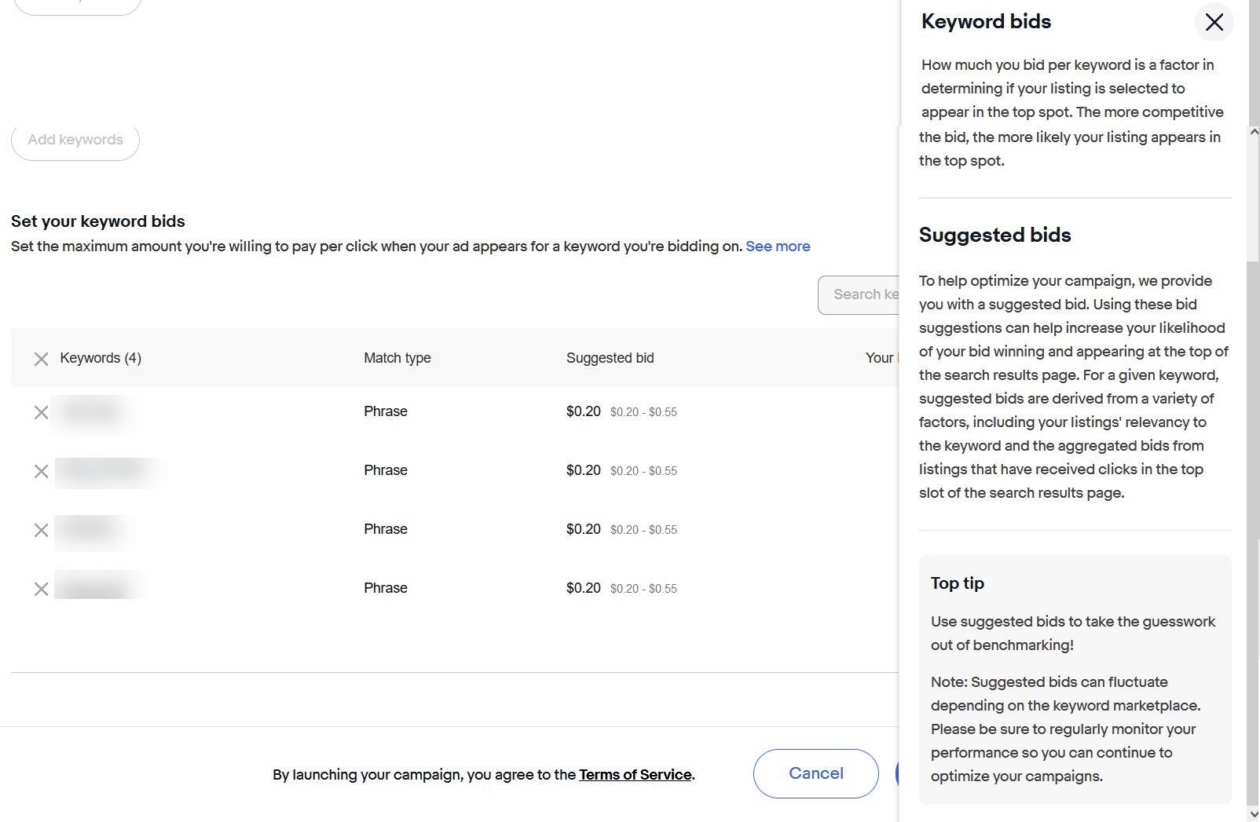Click the $0.20 suggested bid in last row
This screenshot has height=822, width=1260.
pyautogui.click(x=583, y=588)
